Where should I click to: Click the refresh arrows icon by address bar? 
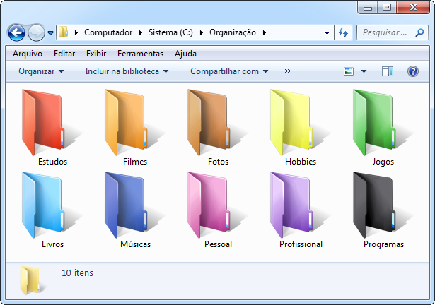[x=343, y=32]
